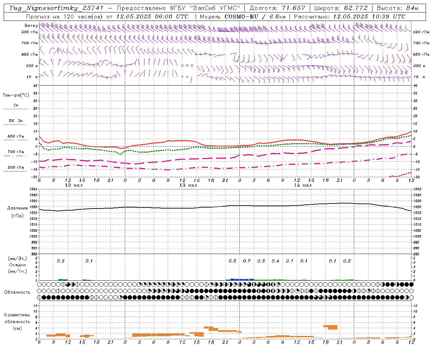
Task: Click the date label 13 мая
Action: point(188,185)
